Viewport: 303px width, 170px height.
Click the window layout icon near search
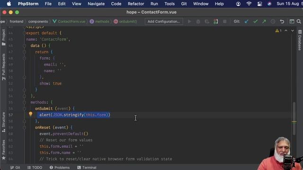tap(292, 21)
